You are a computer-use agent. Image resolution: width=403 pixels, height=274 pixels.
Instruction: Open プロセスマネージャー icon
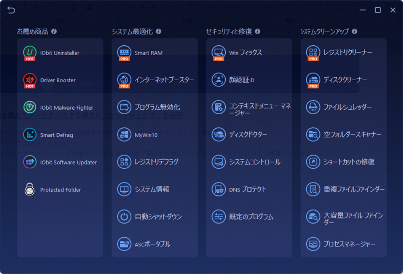coord(313,244)
